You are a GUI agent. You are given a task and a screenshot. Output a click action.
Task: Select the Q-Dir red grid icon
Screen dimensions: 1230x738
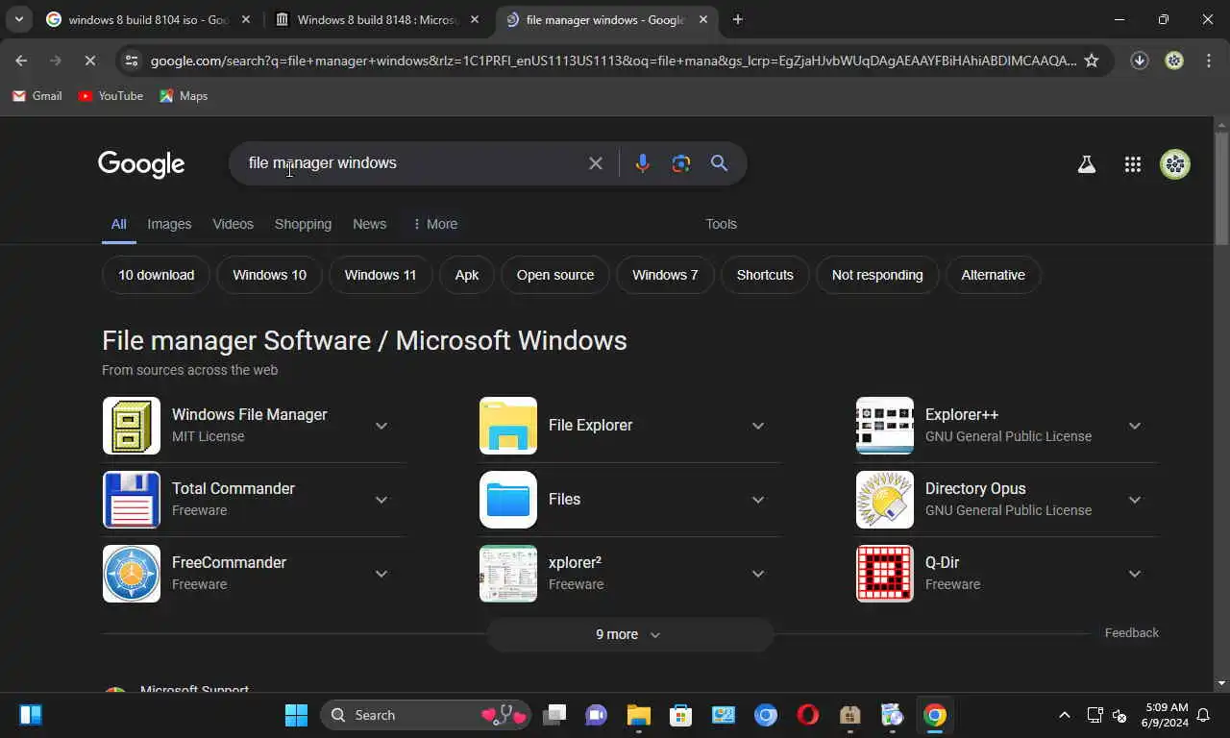[885, 574]
